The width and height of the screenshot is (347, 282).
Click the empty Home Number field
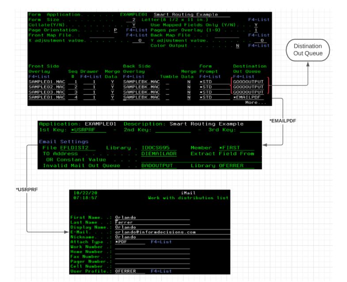[152, 252]
